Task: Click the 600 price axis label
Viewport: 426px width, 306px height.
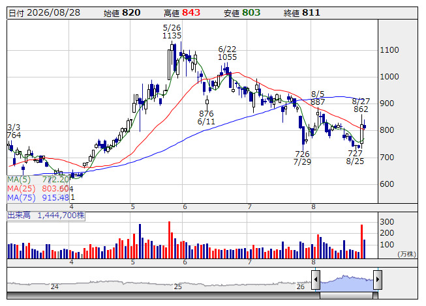Action: pyautogui.click(x=387, y=184)
